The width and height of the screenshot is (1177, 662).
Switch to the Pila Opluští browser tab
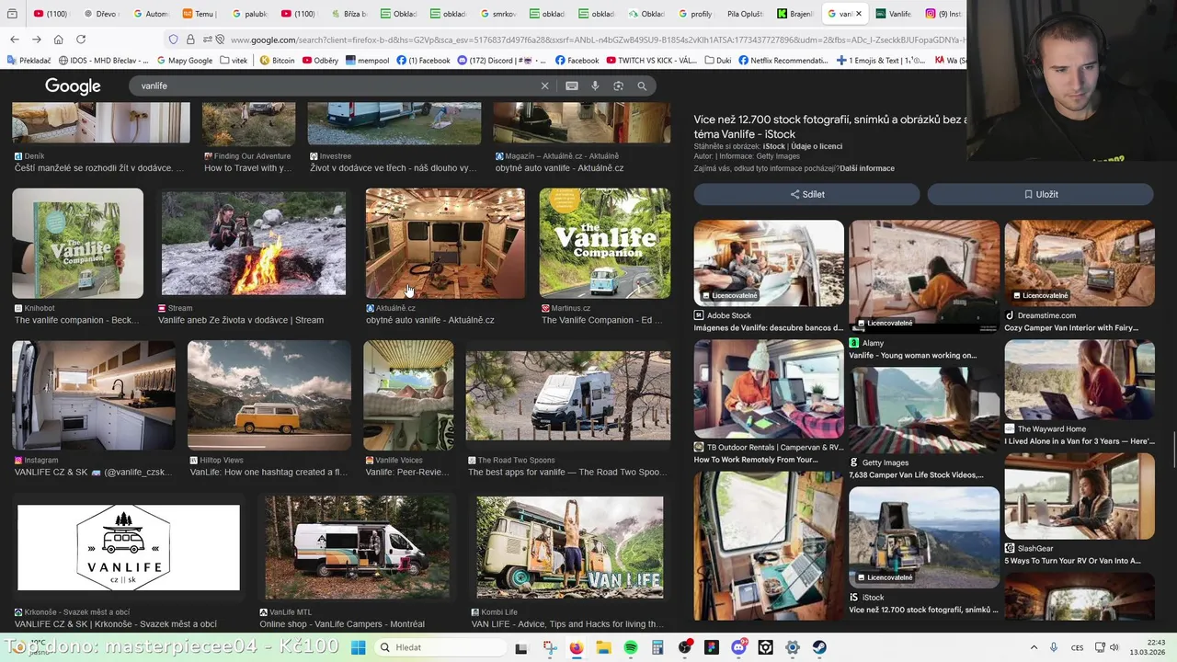(x=744, y=14)
